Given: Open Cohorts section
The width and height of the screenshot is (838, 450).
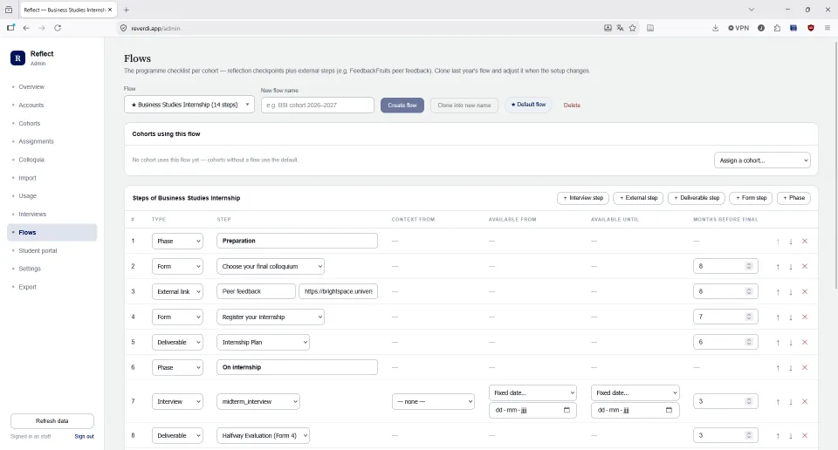Looking at the screenshot, I should (x=30, y=123).
